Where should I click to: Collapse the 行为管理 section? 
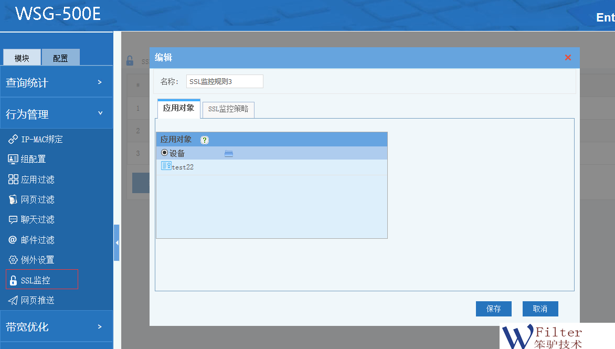coord(56,114)
